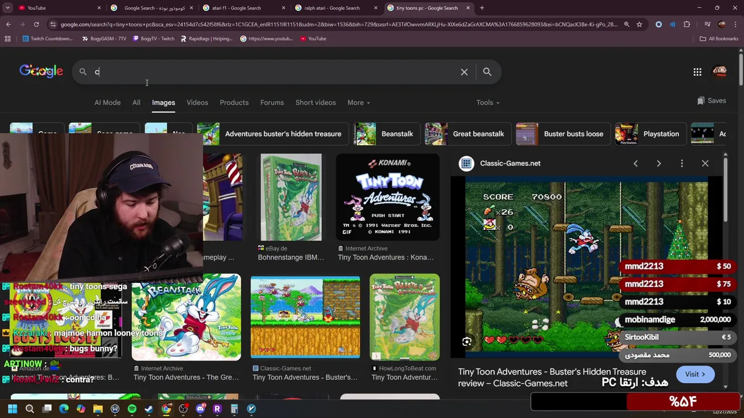Screen dimensions: 744x418
Task: Open the site information icon in address bar
Action: pos(53,24)
